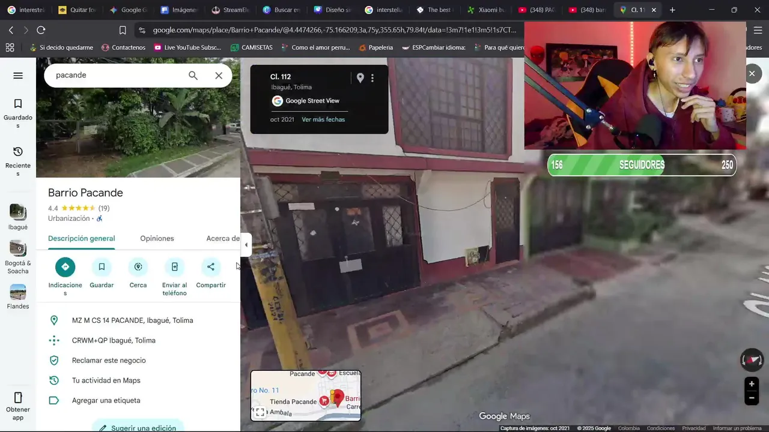Click the search magnifier icon
This screenshot has width=769, height=432.
tap(193, 76)
